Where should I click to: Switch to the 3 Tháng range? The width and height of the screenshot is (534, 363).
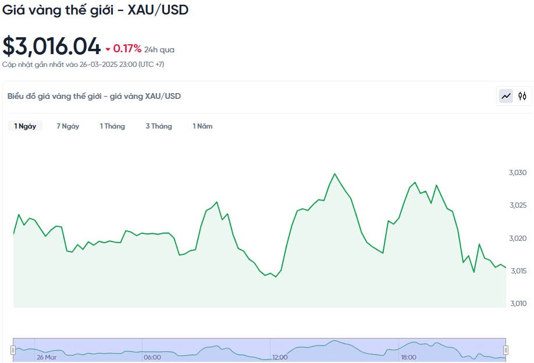pos(159,126)
